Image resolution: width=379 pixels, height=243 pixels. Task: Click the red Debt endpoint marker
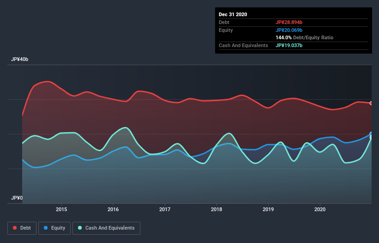371,103
